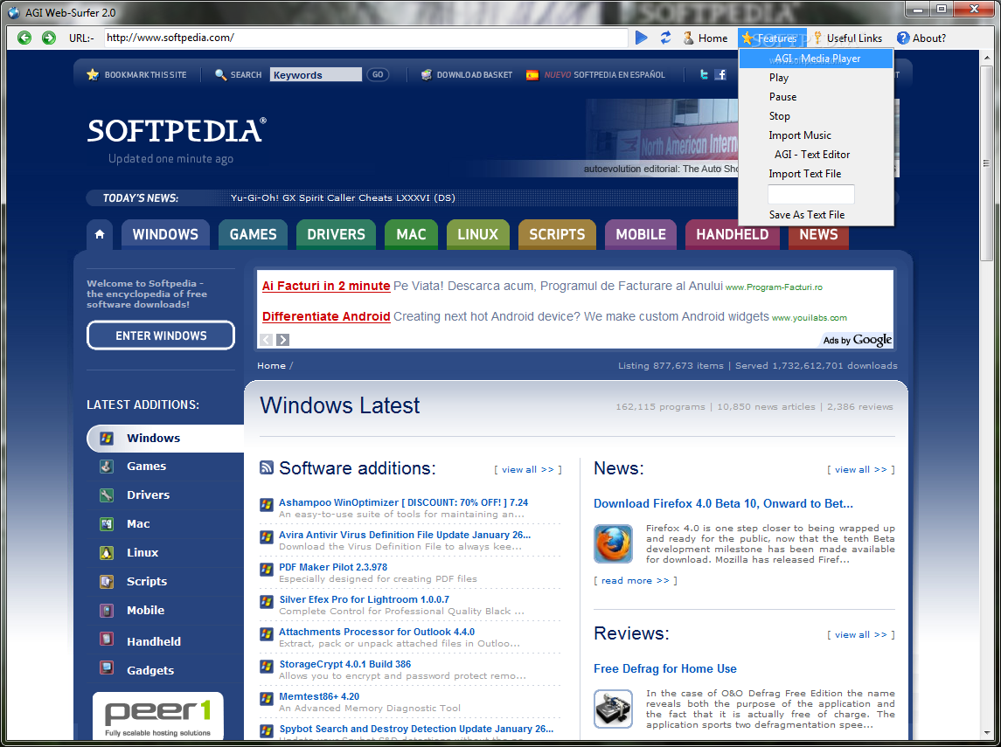This screenshot has height=747, width=1001.
Task: Click the Defrag review thumbnail image
Action: [613, 709]
